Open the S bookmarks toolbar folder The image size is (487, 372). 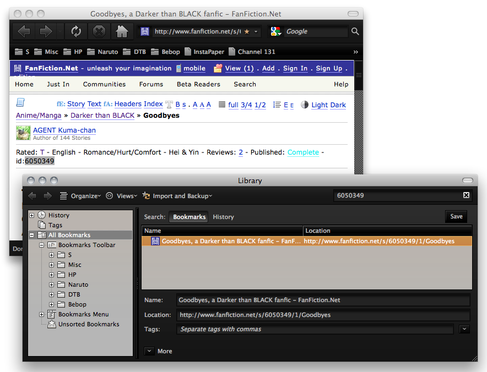(22, 52)
